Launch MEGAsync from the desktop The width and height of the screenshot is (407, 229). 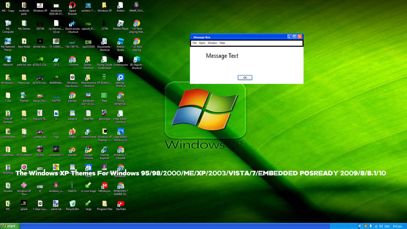pyautogui.click(x=104, y=186)
